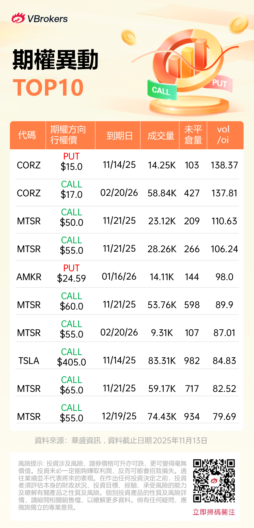This screenshot has width=254, height=528.
Task: Click the vol/oi column header
Action: (223, 135)
